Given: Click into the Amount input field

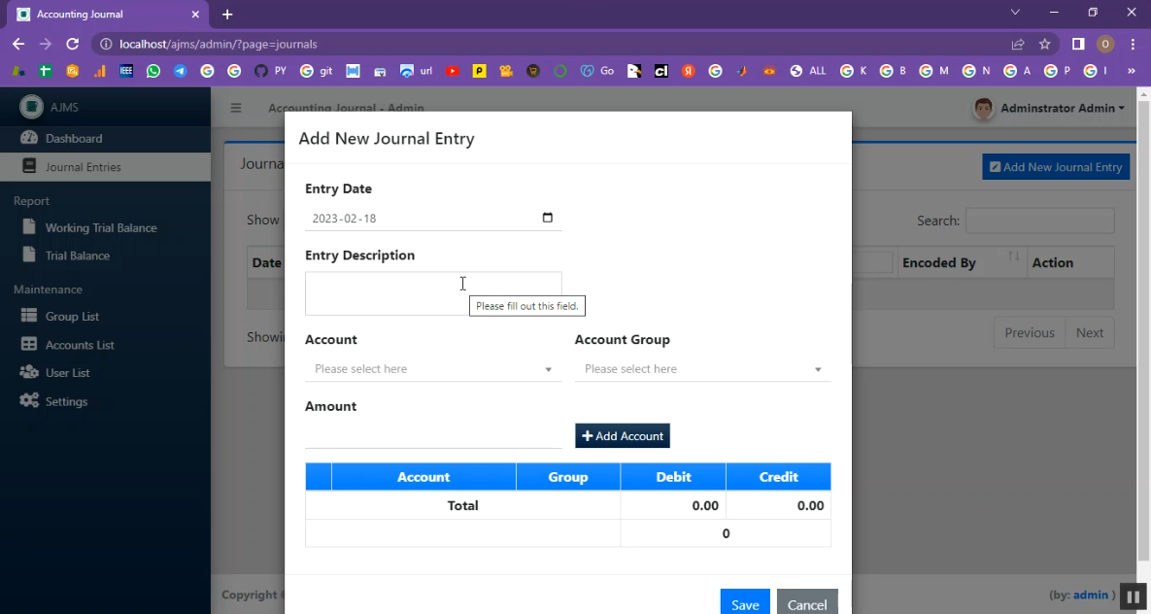Looking at the screenshot, I should click(432, 436).
